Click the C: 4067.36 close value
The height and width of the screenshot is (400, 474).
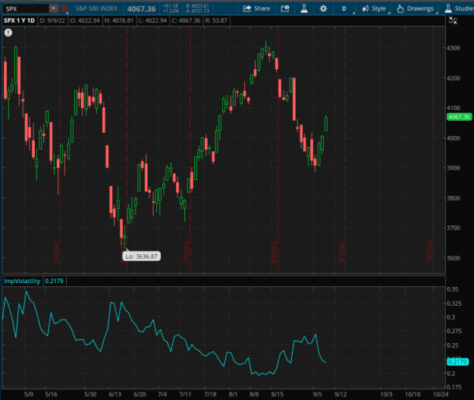187,20
